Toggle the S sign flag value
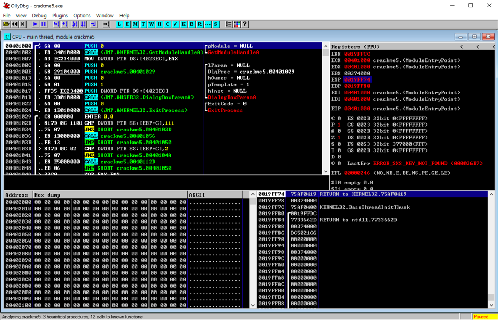498x320 pixels. click(339, 144)
